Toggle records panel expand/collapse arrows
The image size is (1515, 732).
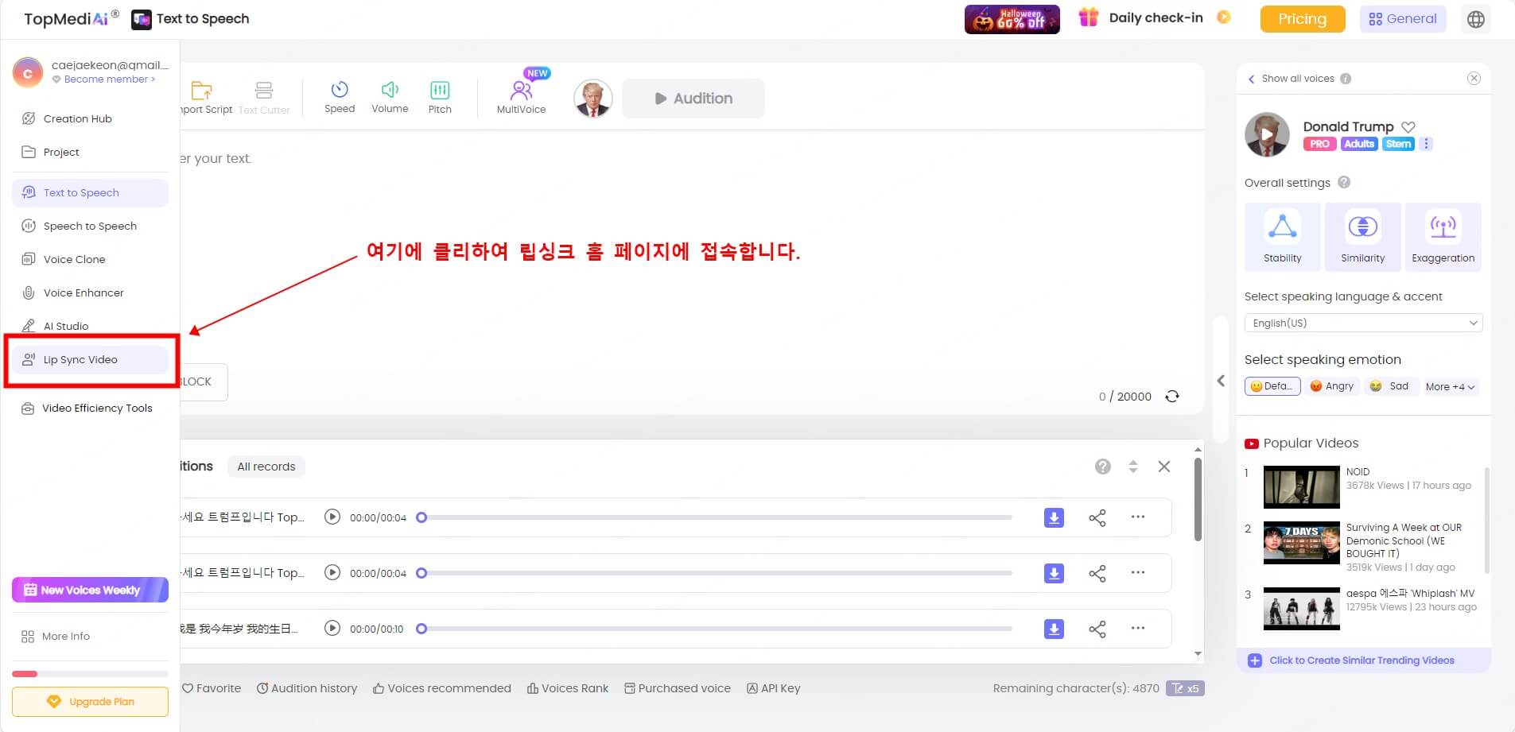tap(1133, 467)
